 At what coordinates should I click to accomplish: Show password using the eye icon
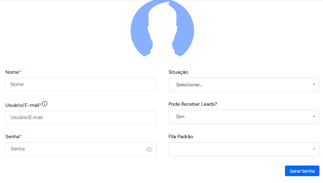coord(149,149)
